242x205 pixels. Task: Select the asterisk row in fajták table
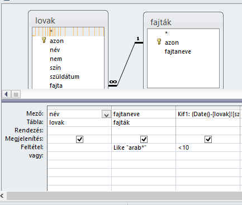[x=183, y=33]
